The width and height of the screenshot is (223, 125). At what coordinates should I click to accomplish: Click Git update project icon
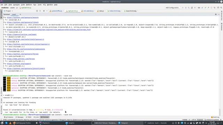(202, 8)
